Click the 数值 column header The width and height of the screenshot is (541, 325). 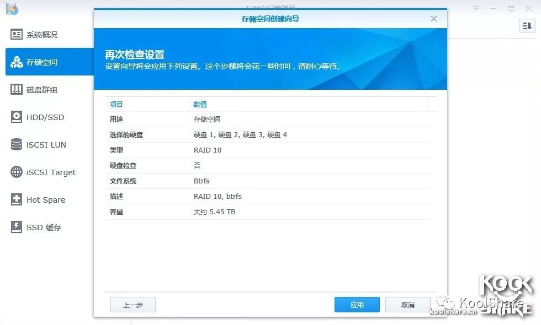[308, 104]
